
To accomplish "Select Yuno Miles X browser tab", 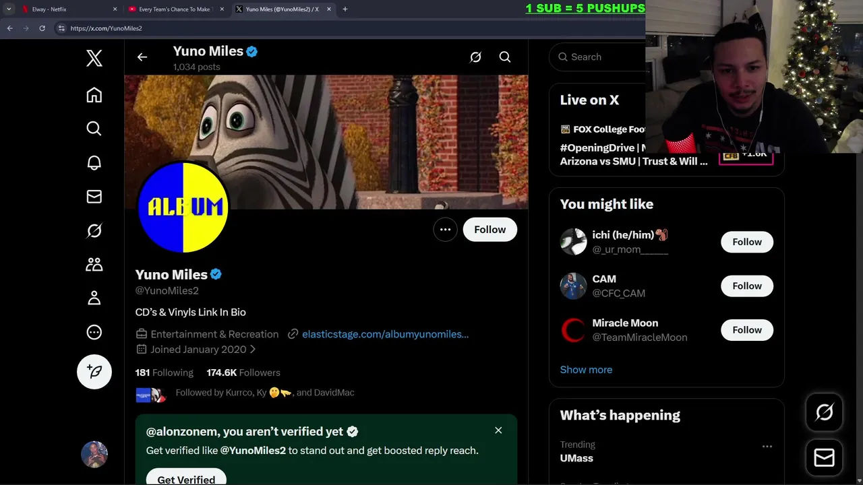I will pyautogui.click(x=282, y=9).
